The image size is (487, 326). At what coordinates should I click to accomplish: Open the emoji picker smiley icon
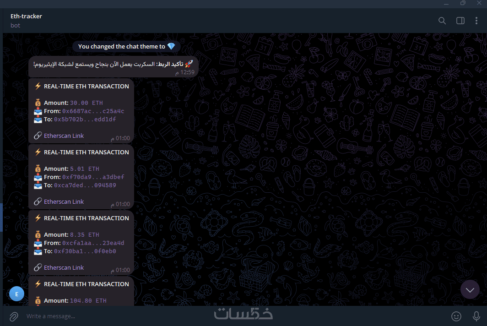456,316
